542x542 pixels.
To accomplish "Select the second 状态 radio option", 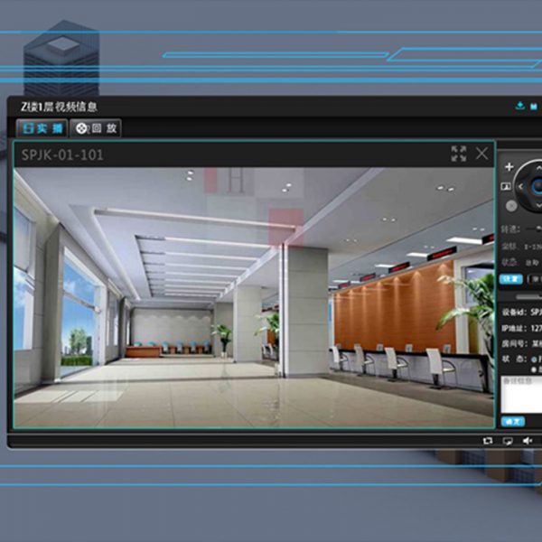I will pyautogui.click(x=536, y=369).
